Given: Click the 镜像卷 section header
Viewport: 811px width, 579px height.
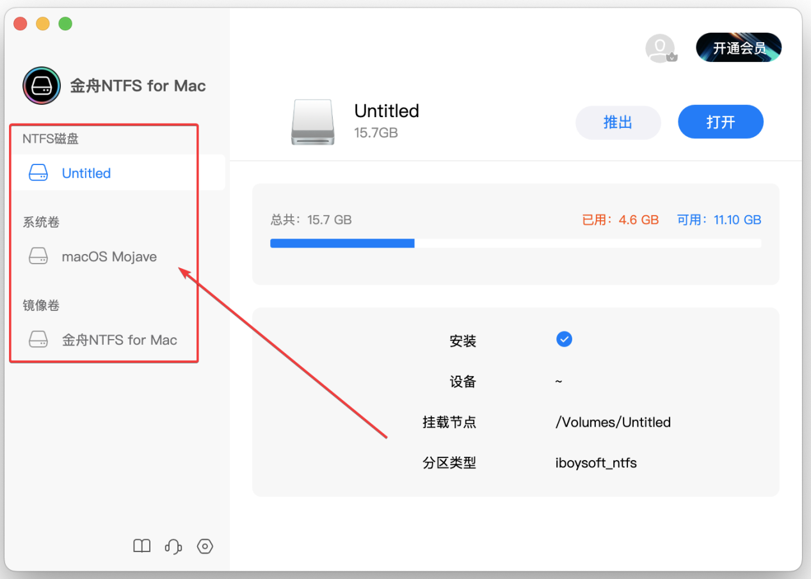Looking at the screenshot, I should pos(41,305).
